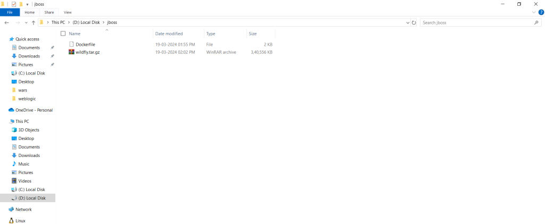Expand the chevron after (D:) Local Disk breadcrumb

(x=104, y=22)
